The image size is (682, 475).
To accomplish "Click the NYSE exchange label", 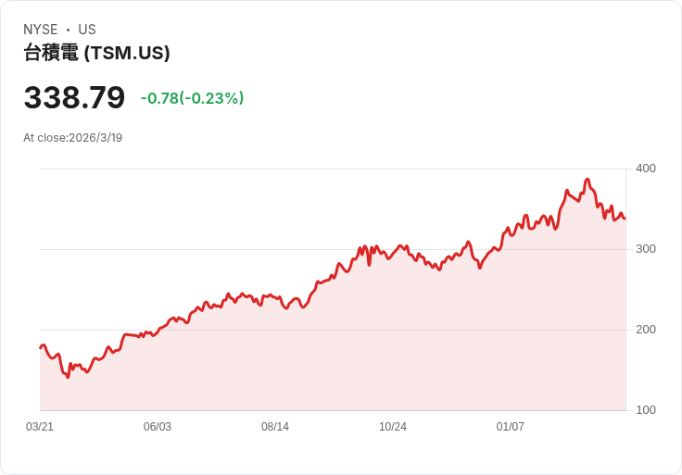I will pos(40,30).
